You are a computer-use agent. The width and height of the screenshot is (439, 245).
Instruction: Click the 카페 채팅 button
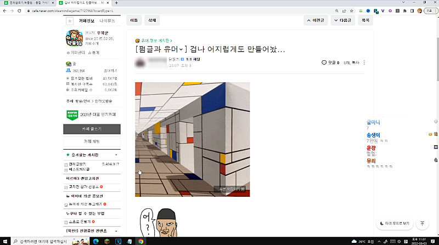(92, 141)
